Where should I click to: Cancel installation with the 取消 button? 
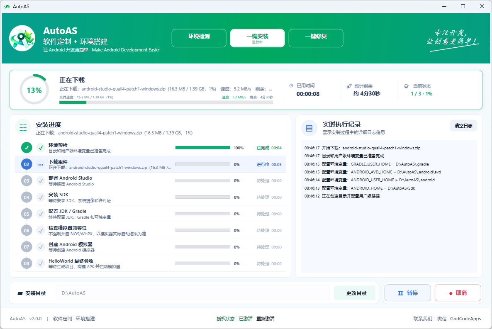point(458,293)
